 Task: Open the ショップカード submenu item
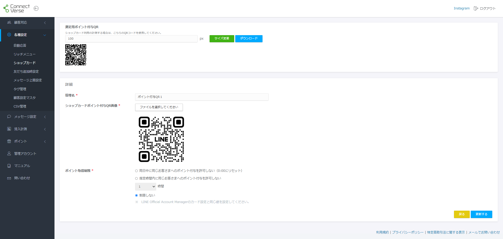click(25, 63)
